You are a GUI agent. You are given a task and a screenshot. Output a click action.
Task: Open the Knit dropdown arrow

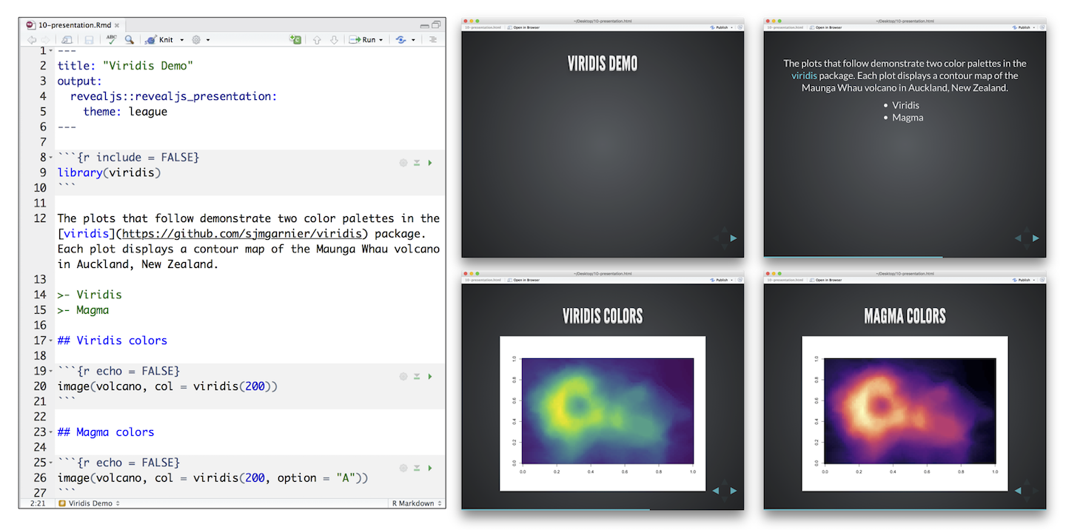[181, 40]
